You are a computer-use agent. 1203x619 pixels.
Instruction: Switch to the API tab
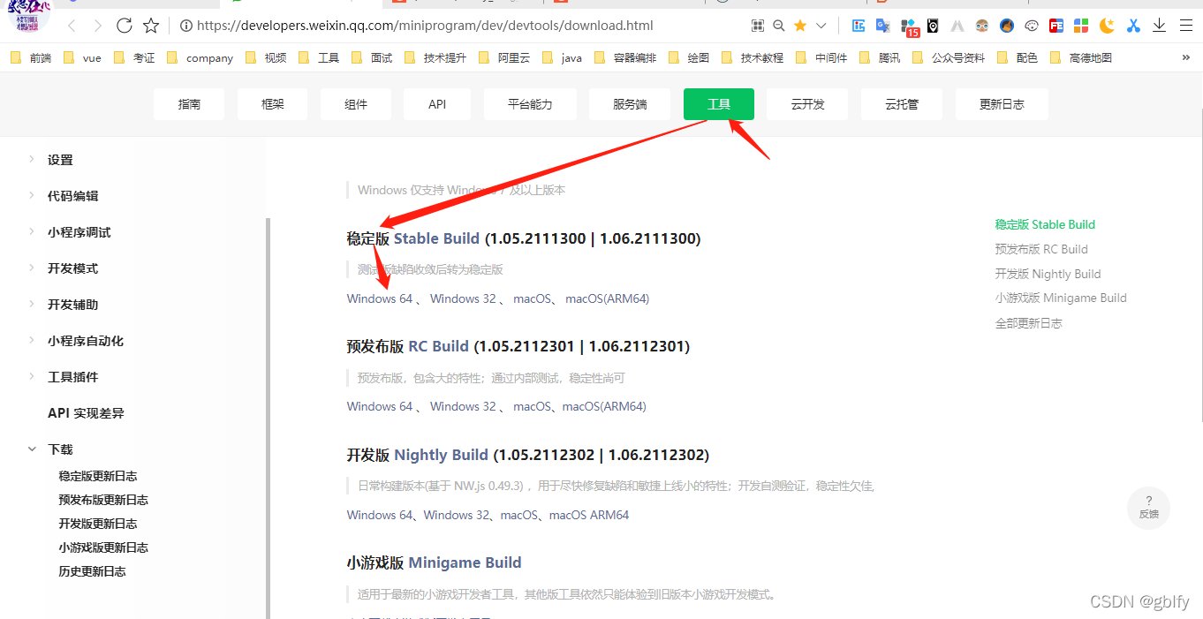437,104
